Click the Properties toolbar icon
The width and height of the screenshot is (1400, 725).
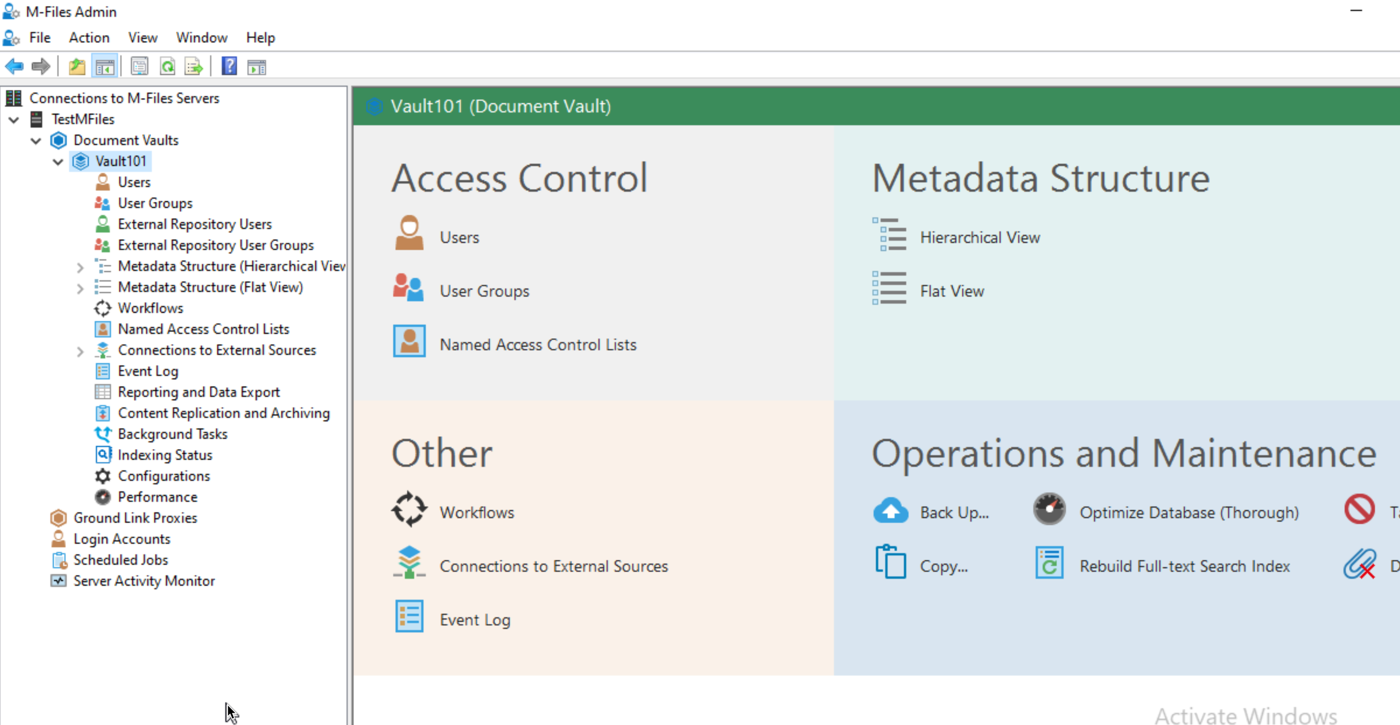pos(139,67)
